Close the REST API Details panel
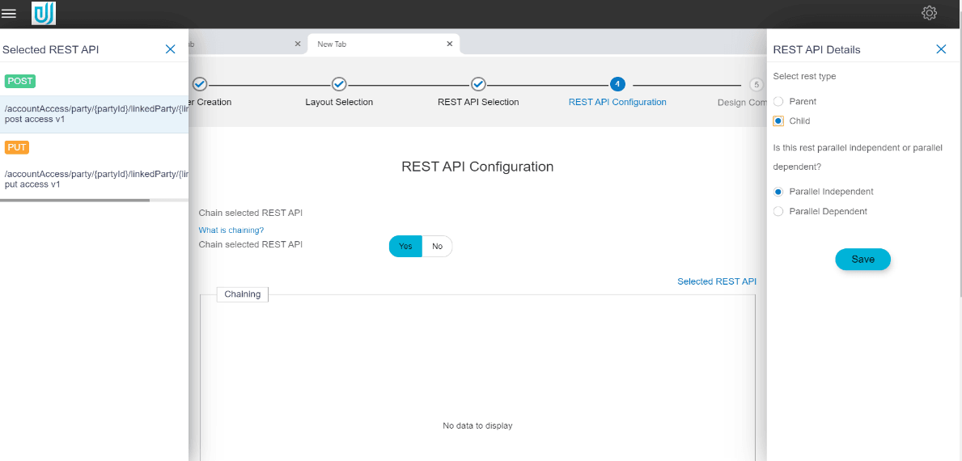This screenshot has width=962, height=461. (x=941, y=49)
